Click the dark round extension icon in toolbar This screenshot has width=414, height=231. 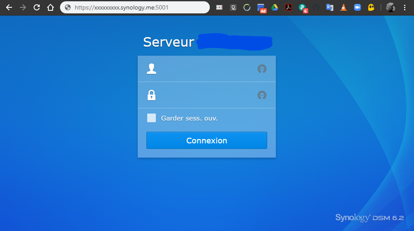[x=316, y=7]
